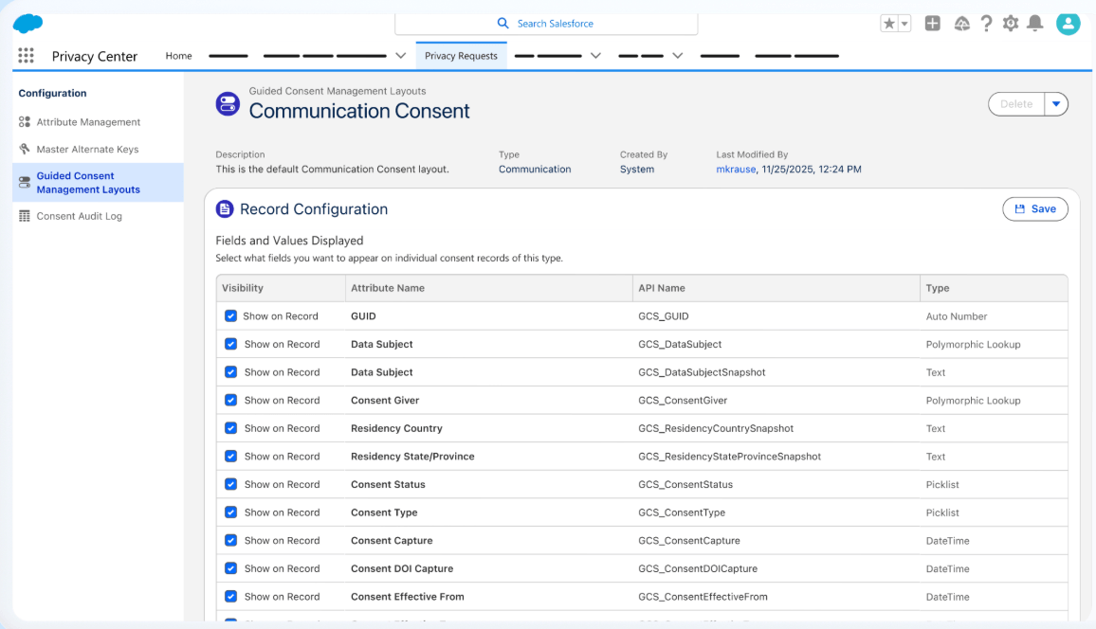This screenshot has height=629, width=1096.
Task: Expand the first chevron right of Privacy Requests tab
Action: (x=595, y=56)
